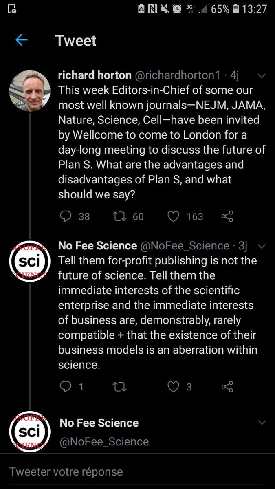The height and width of the screenshot is (489, 275).
Task: Tap the battery indicator in status bar
Action: (235, 9)
